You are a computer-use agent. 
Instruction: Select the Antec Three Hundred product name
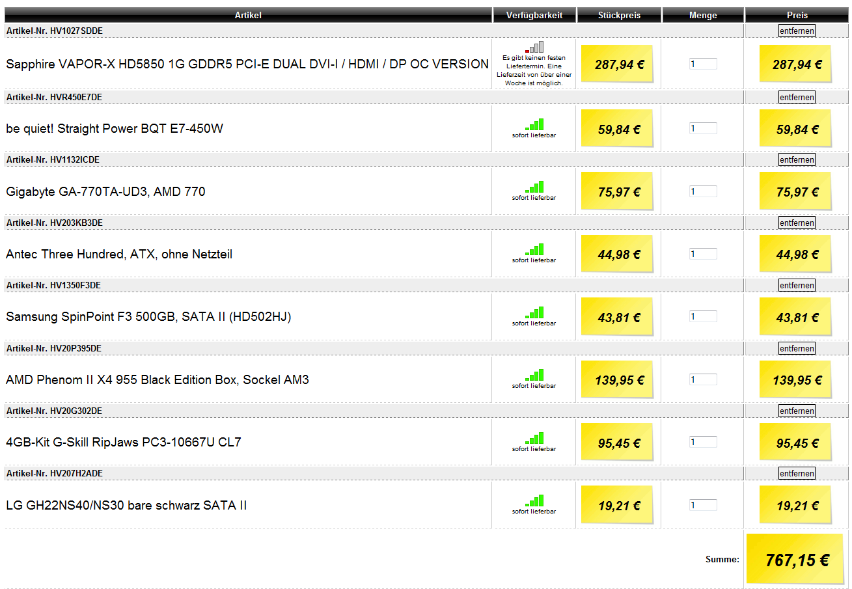pos(119,254)
